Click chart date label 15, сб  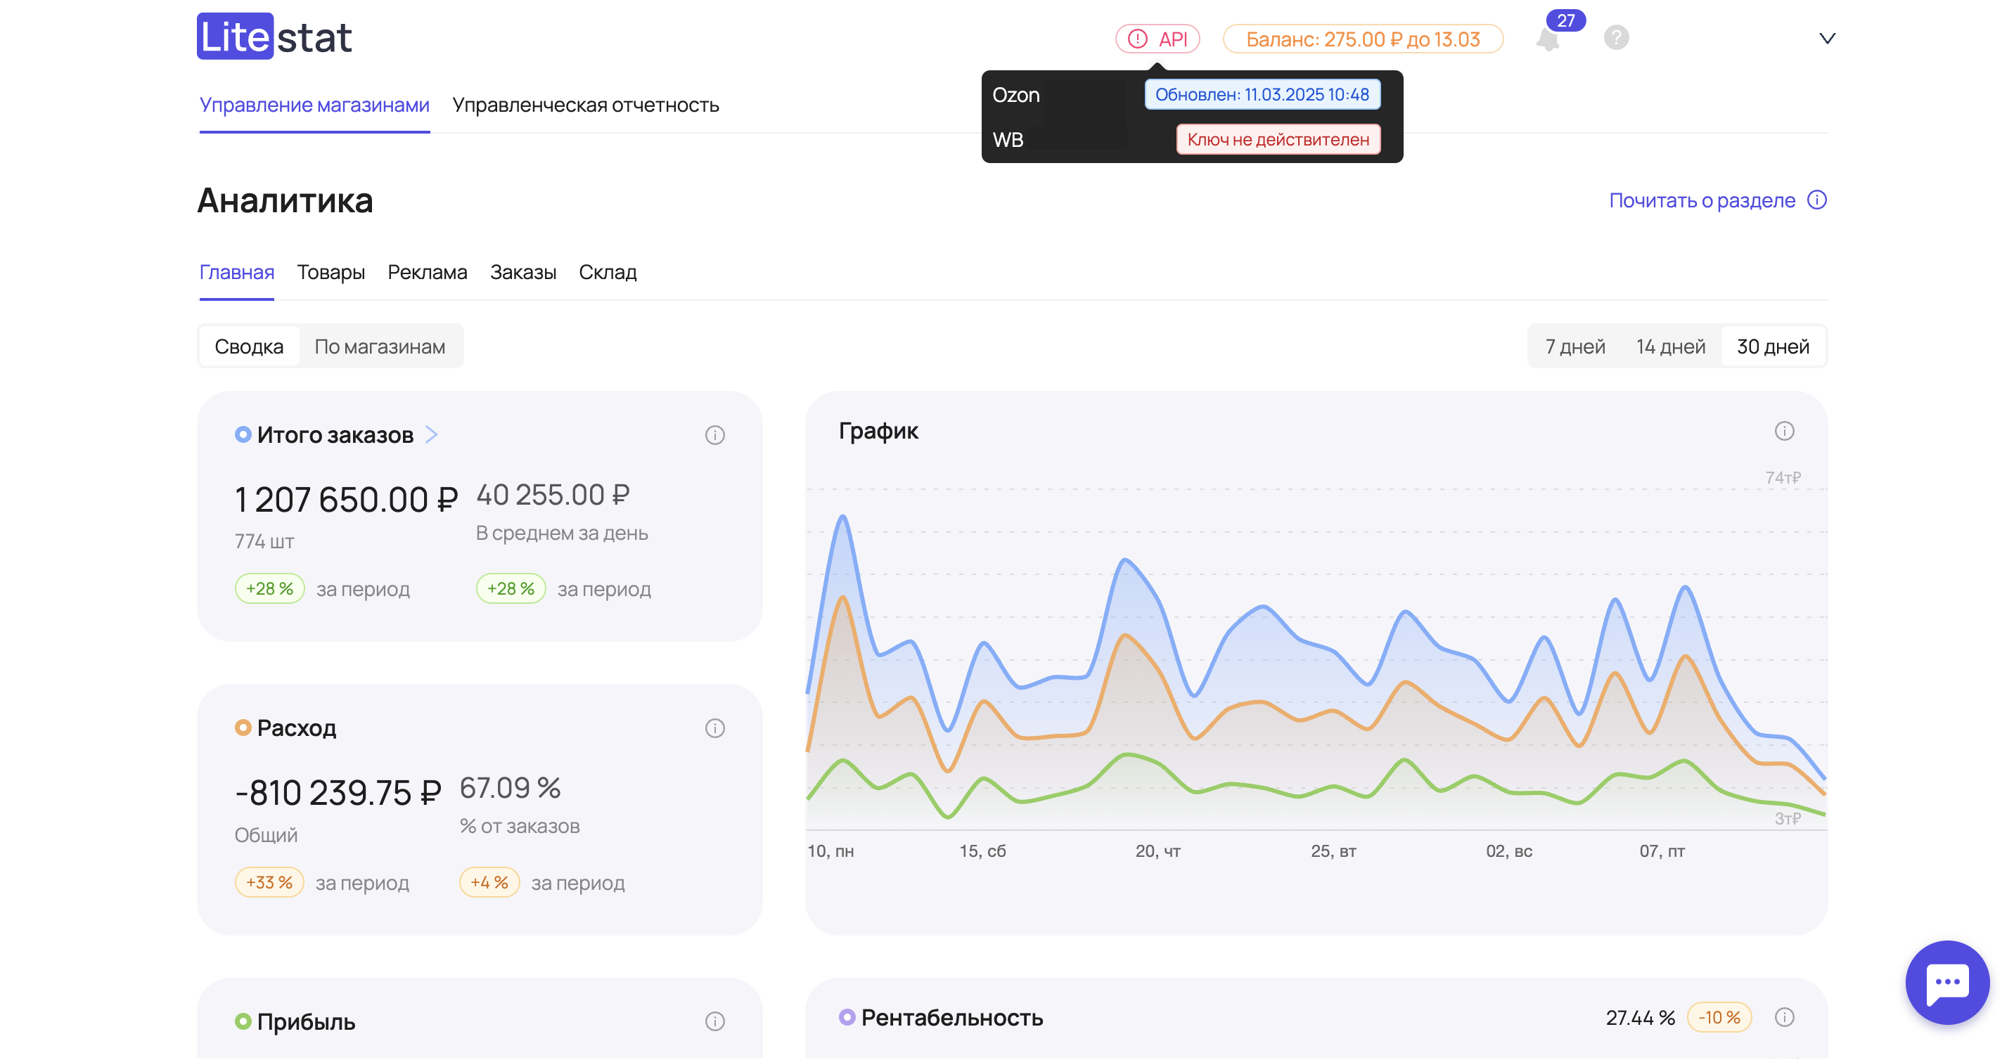coord(982,851)
